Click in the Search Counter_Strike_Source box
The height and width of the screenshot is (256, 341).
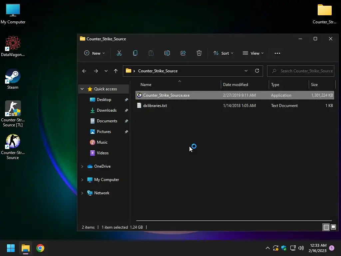pos(301,71)
